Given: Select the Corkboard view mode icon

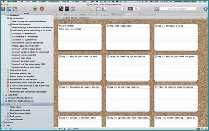Looking at the screenshot, I should (130, 9).
